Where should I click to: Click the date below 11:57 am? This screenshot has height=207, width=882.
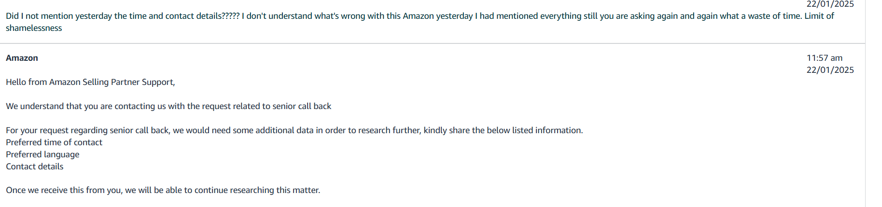click(x=830, y=70)
